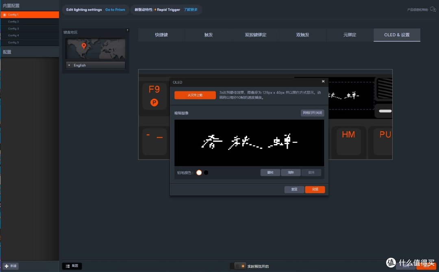
Task: Click the OLED pixel drawing canvas
Action: coord(249,142)
